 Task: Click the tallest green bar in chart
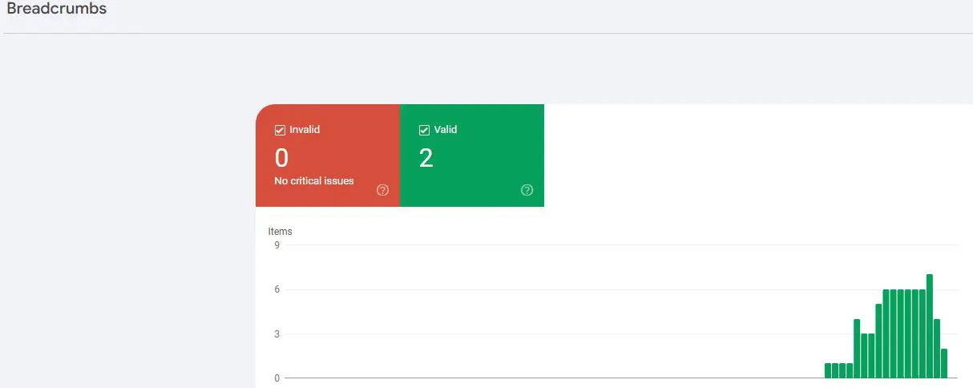point(930,326)
